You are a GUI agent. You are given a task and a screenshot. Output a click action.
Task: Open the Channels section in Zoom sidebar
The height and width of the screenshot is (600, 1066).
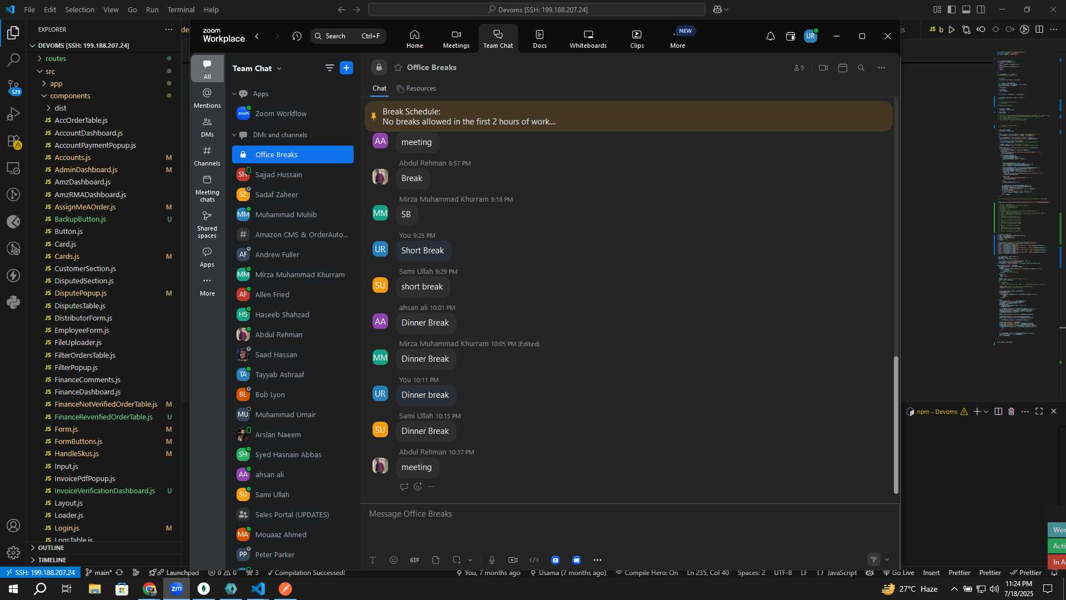207,156
